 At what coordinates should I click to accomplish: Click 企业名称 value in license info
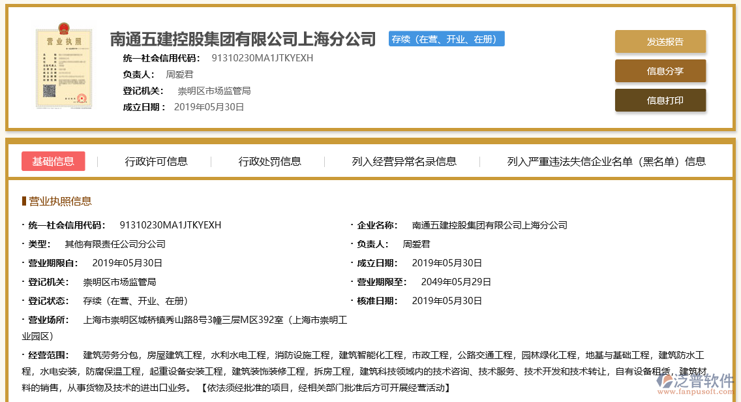490,225
